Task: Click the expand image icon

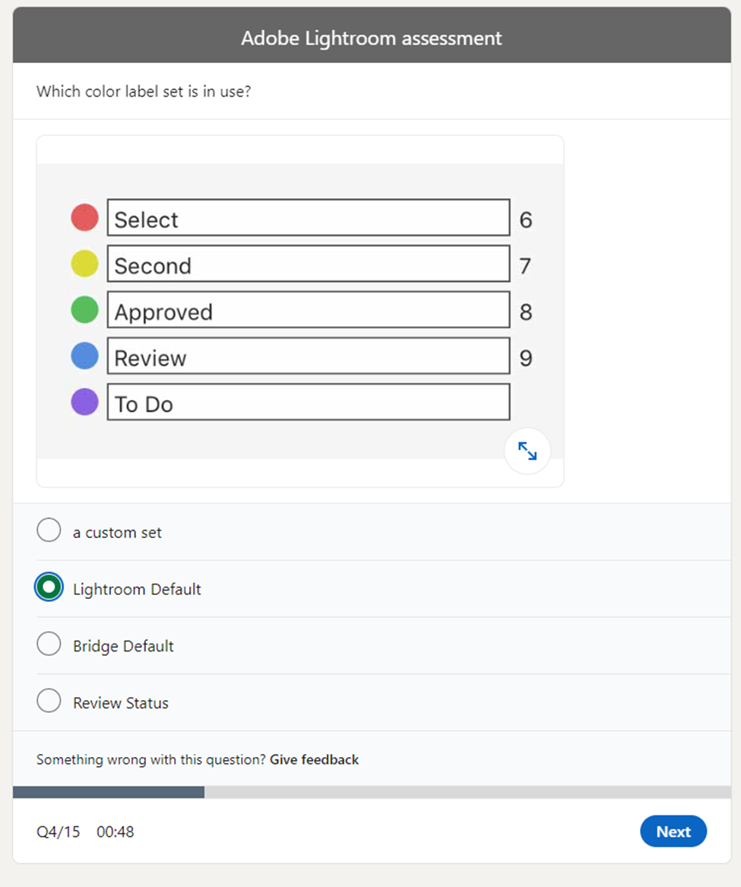Action: [x=527, y=451]
